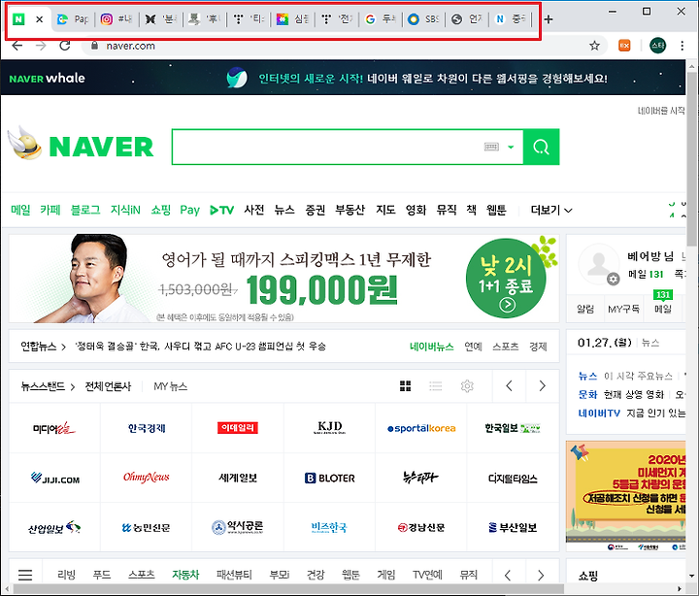The height and width of the screenshot is (596, 699).
Task: Click the NAVER logo
Action: pos(101,147)
